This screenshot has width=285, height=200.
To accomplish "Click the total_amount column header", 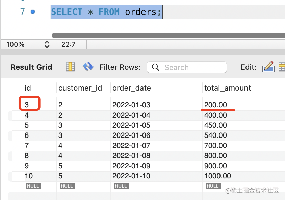I will pyautogui.click(x=228, y=88).
